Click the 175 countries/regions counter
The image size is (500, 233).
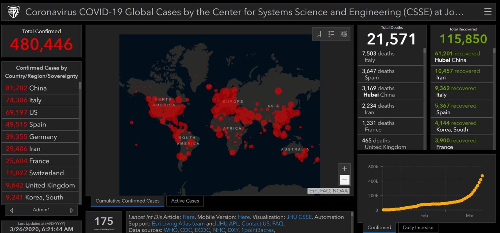[104, 222]
